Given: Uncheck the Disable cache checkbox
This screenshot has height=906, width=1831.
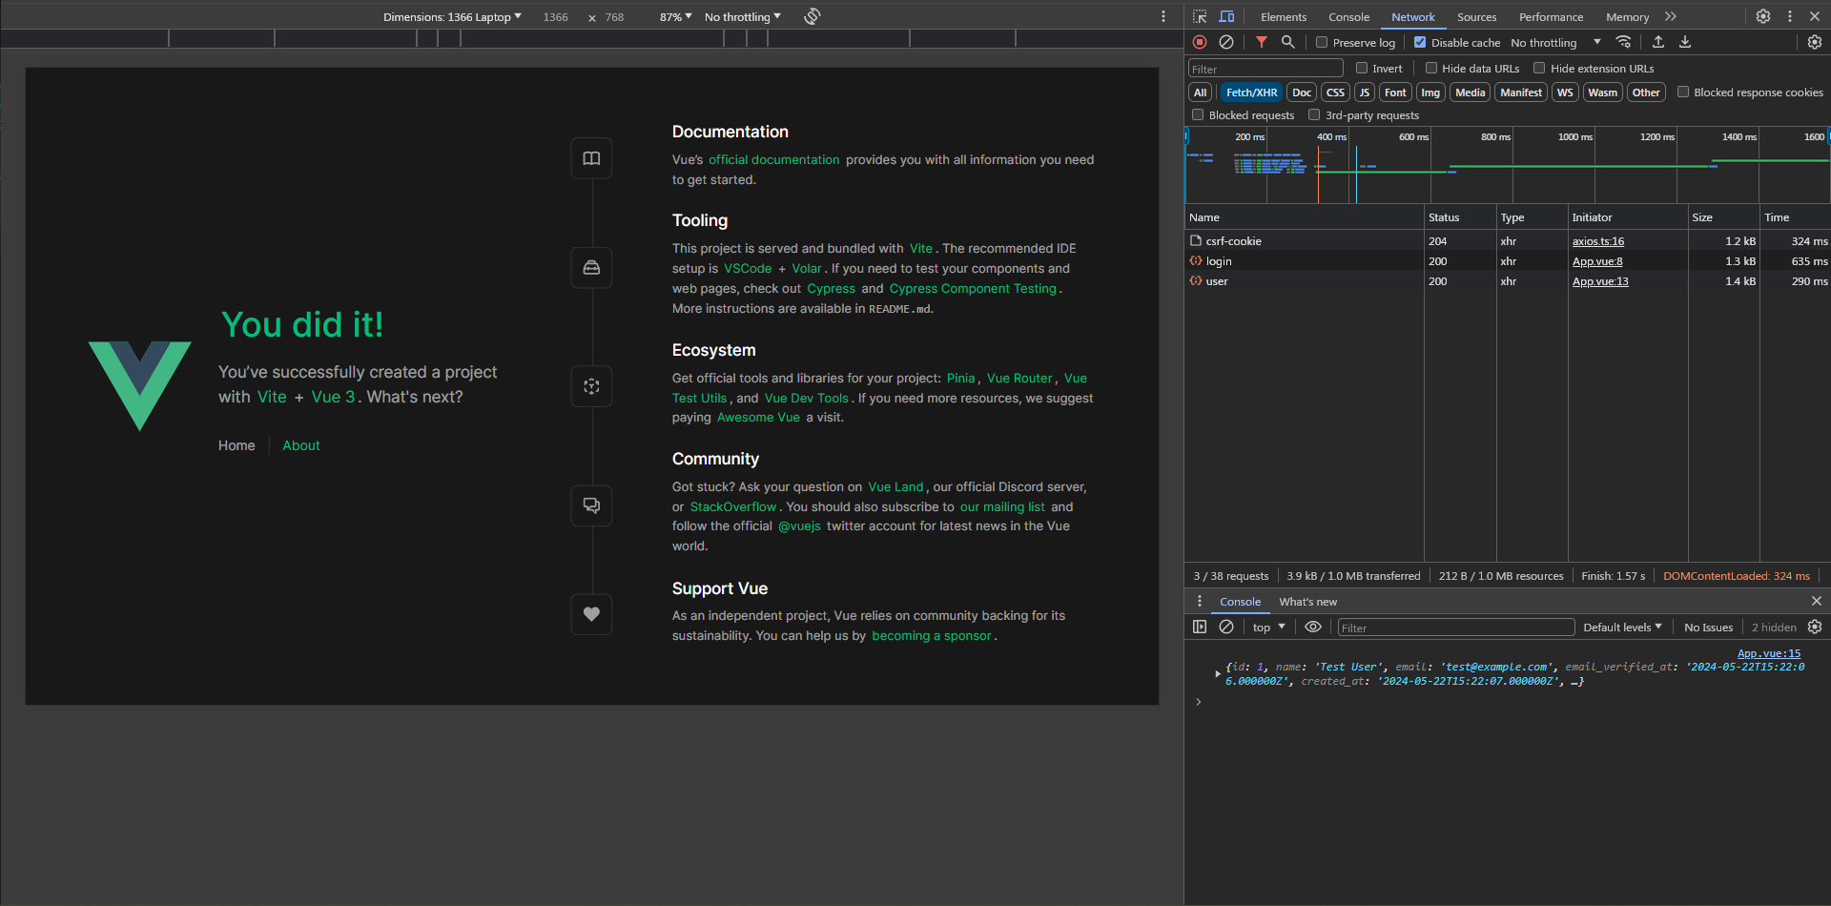Looking at the screenshot, I should pos(1420,43).
